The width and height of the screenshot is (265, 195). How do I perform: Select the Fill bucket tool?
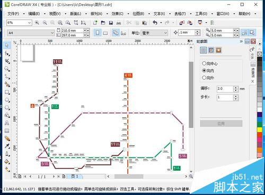(7, 162)
